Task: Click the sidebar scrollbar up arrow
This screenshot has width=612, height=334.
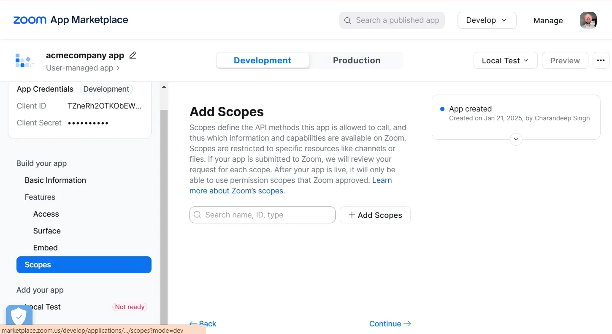Action: pyautogui.click(x=164, y=87)
